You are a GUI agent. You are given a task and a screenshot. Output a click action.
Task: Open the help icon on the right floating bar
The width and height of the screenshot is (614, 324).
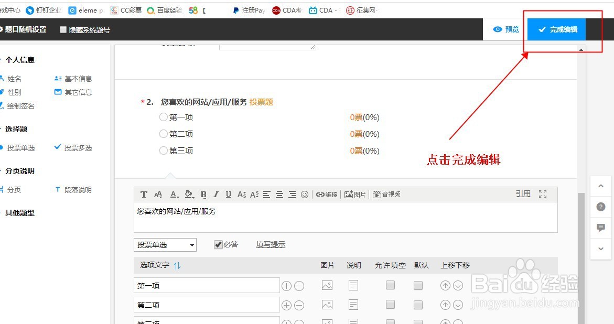coord(600,207)
